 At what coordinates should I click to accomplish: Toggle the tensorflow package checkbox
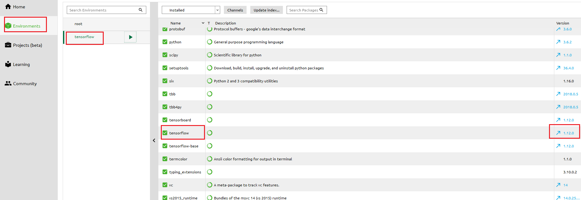pyautogui.click(x=165, y=133)
